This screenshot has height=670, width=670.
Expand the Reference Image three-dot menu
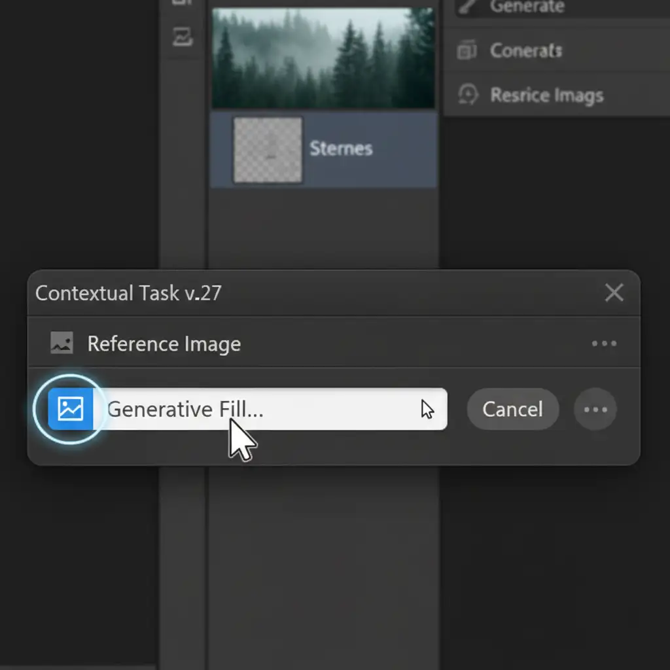point(603,344)
